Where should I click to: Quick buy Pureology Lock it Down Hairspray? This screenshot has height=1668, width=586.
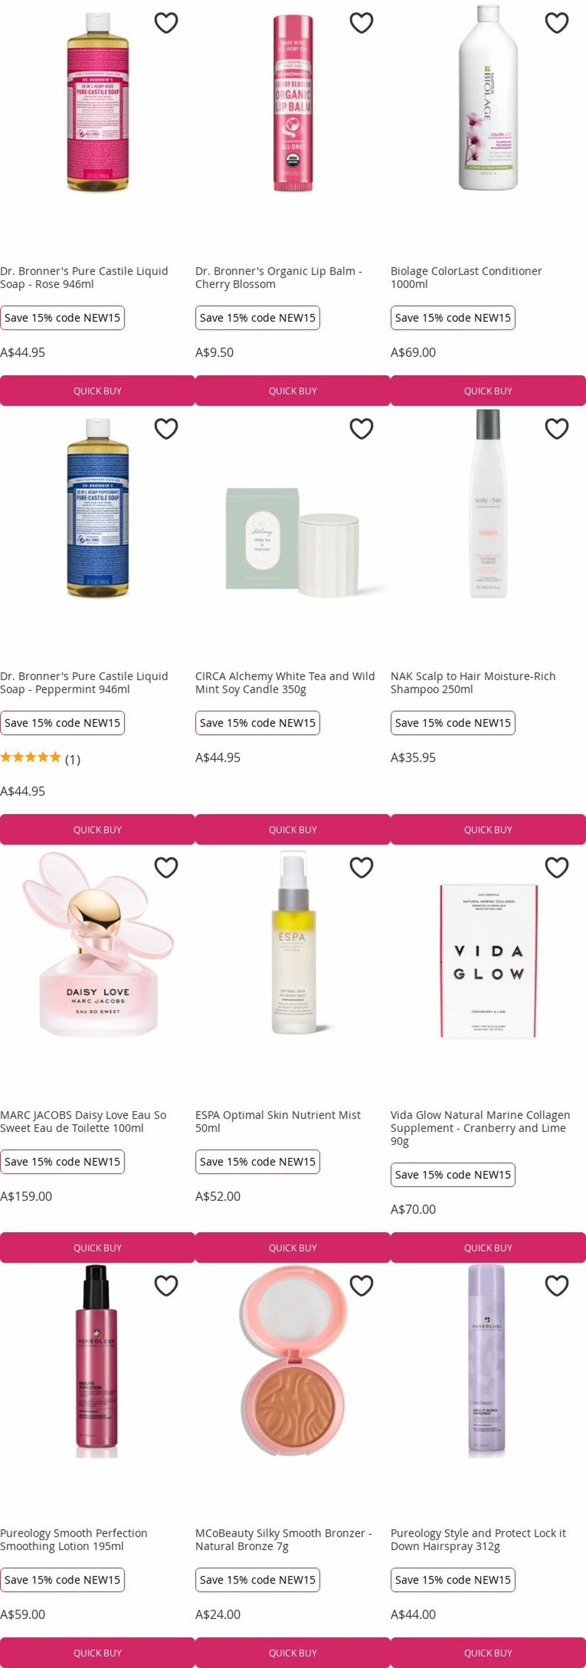488,1652
